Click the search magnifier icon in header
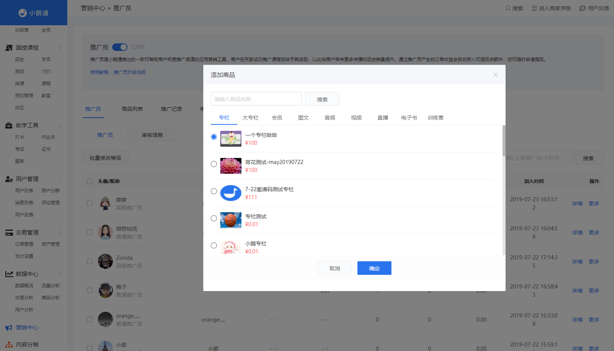 click(x=508, y=8)
